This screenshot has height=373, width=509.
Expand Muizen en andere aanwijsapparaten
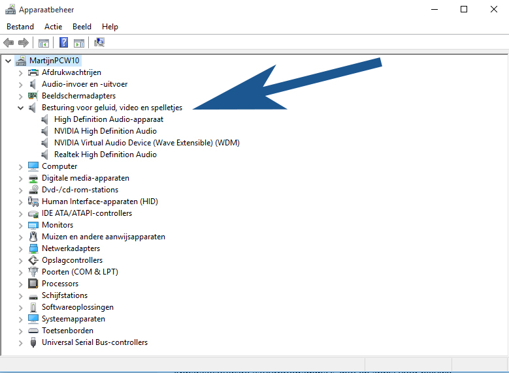[x=20, y=237]
